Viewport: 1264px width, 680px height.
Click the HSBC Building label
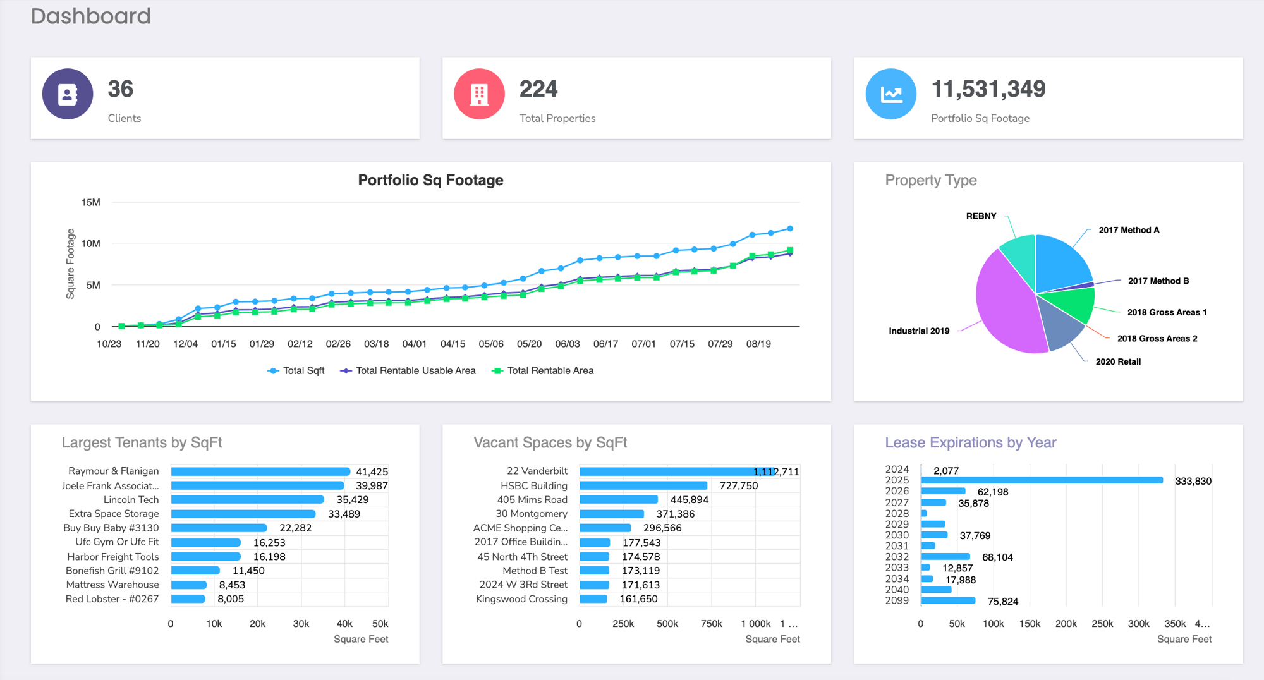(534, 485)
